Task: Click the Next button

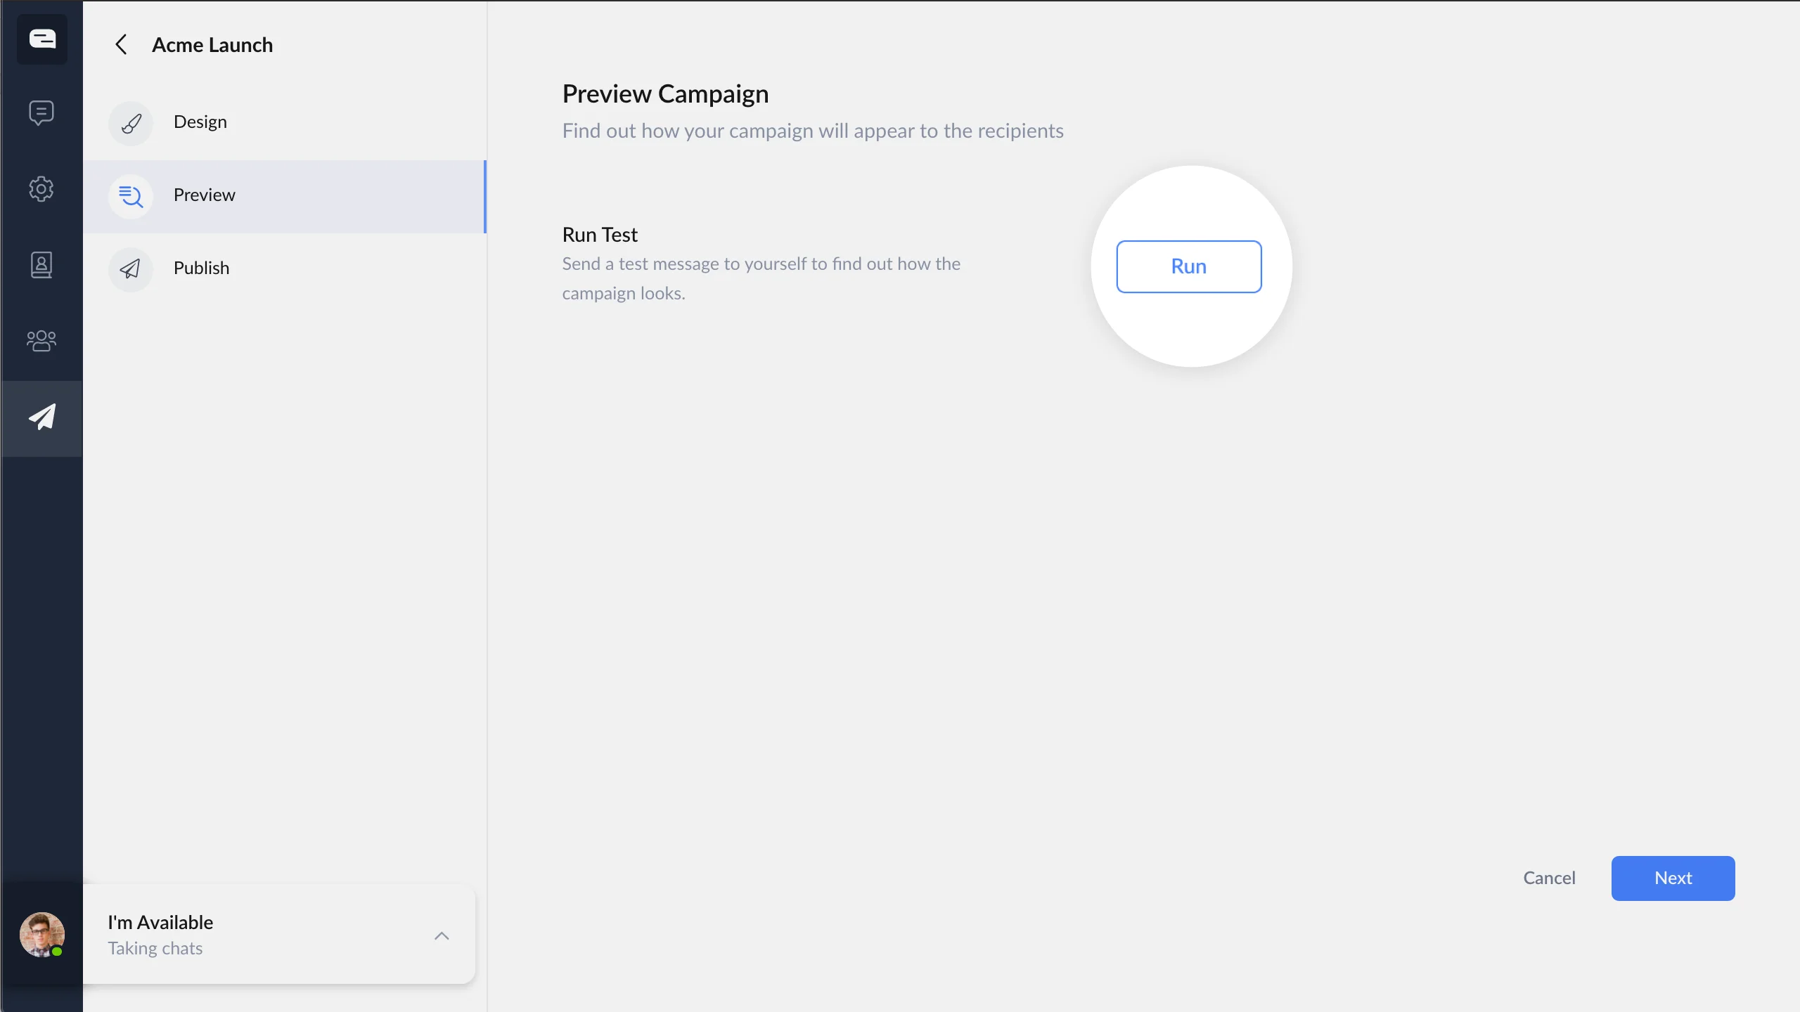Action: point(1673,878)
